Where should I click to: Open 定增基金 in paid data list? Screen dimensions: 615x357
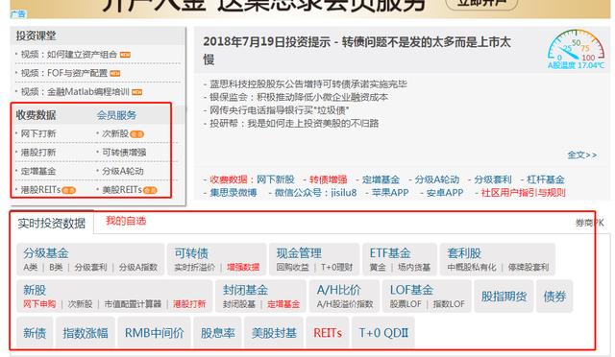38,171
